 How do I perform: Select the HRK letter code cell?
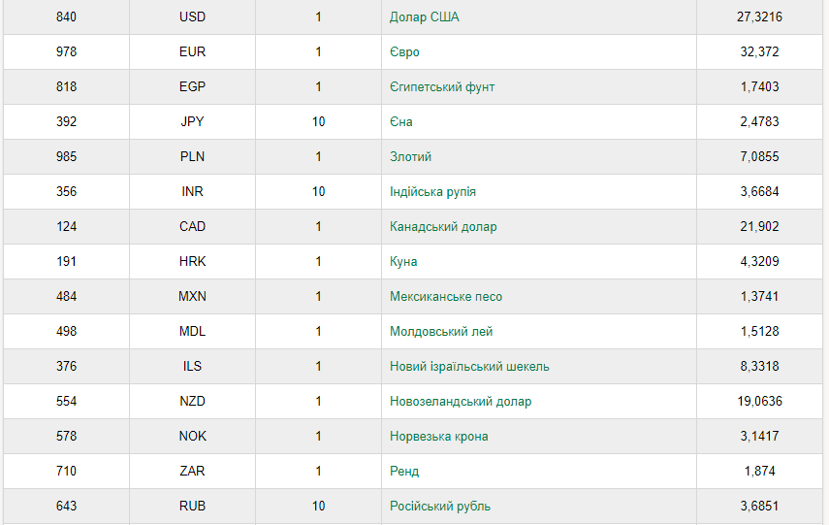(192, 261)
